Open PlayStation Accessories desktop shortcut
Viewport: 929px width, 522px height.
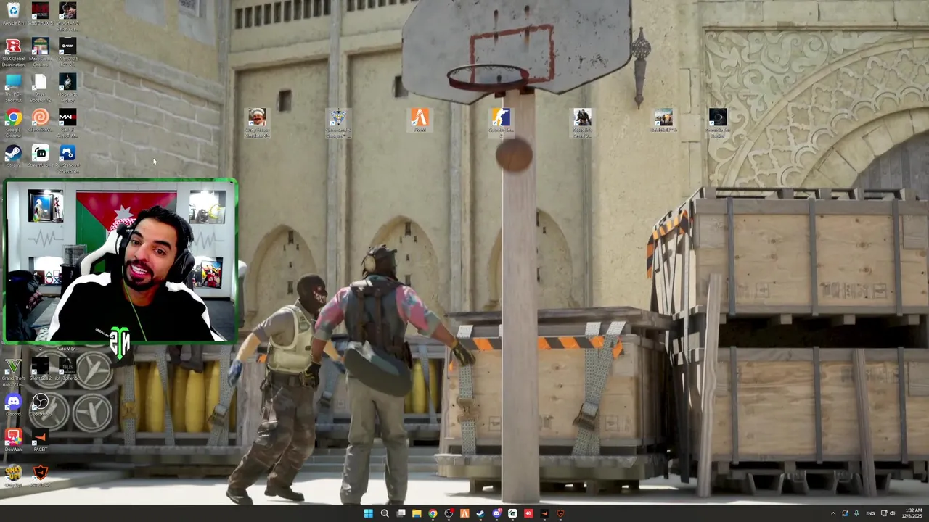(67, 158)
